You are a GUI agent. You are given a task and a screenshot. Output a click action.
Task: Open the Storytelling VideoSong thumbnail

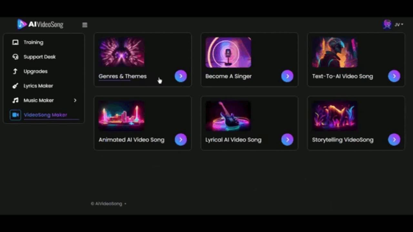coord(335,116)
